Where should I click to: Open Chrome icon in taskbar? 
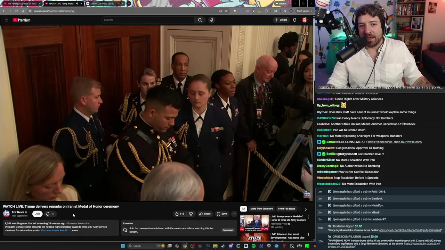(185, 246)
